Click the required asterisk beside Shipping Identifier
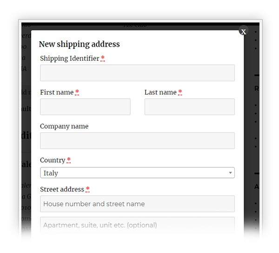 (x=103, y=58)
